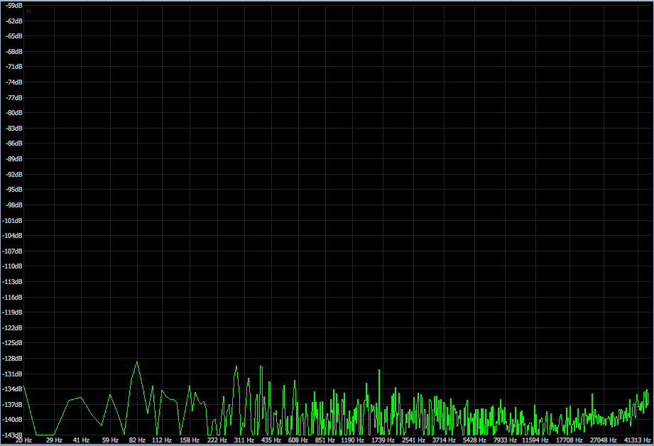Click the 41313 Hz frequency label
Screen dimensions: 654x446
pos(638,440)
